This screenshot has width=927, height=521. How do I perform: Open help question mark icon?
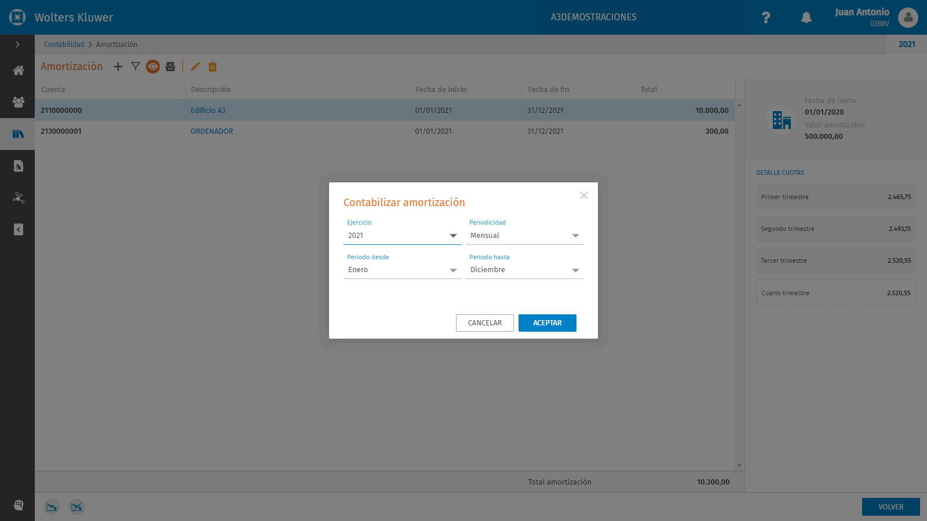click(766, 17)
